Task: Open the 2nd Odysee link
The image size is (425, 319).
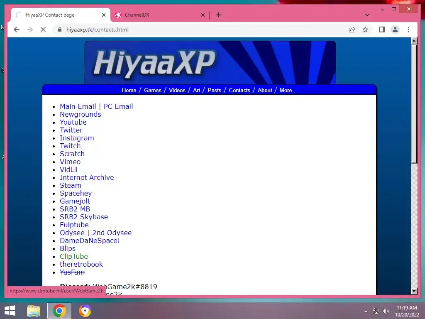Action: click(112, 233)
